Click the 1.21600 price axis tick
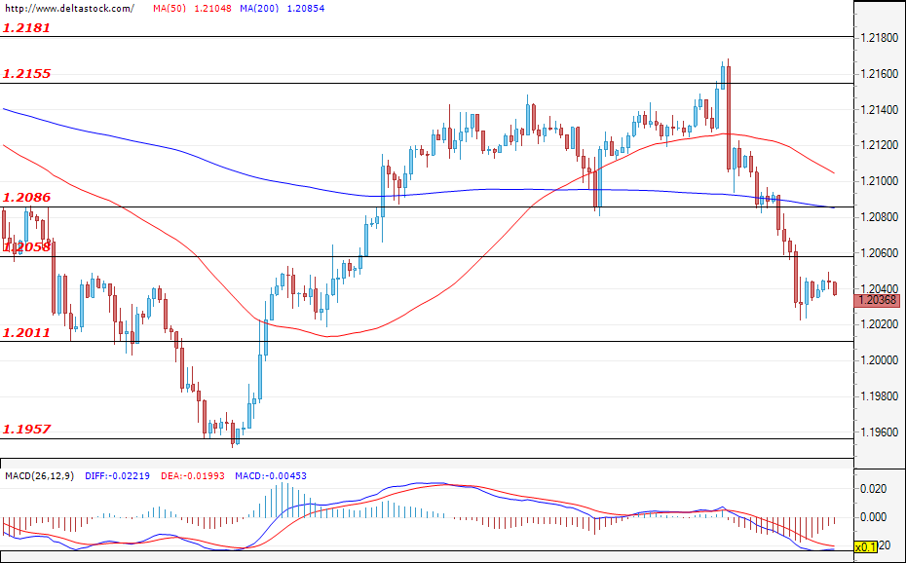 [x=879, y=74]
